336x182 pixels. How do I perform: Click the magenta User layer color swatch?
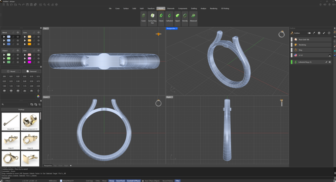29,62
